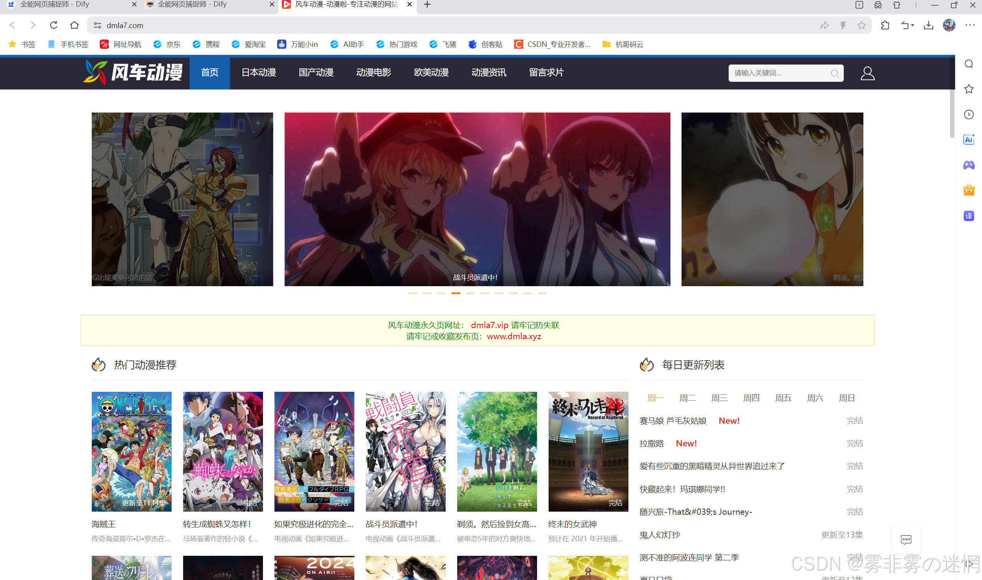The image size is (982, 580).
Task: Select 首页 in site navigation
Action: click(210, 73)
